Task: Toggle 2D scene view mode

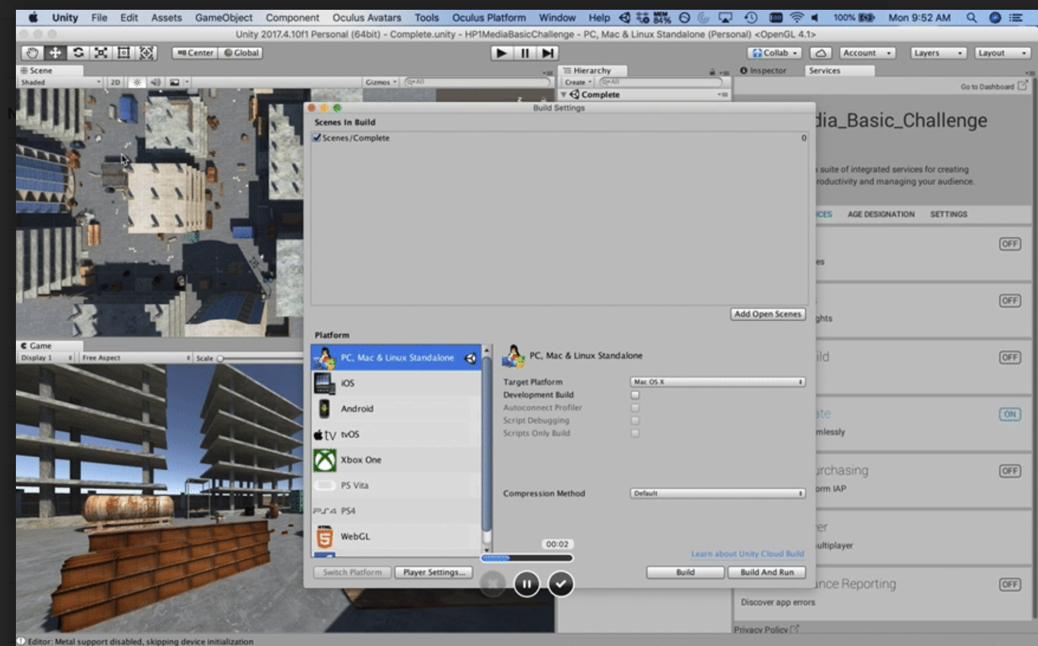Action: click(115, 82)
